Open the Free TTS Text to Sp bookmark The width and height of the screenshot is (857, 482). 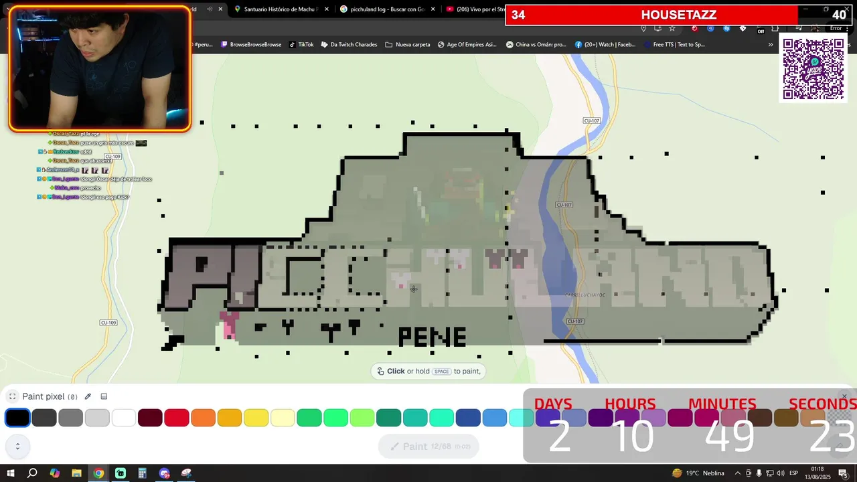(x=674, y=45)
